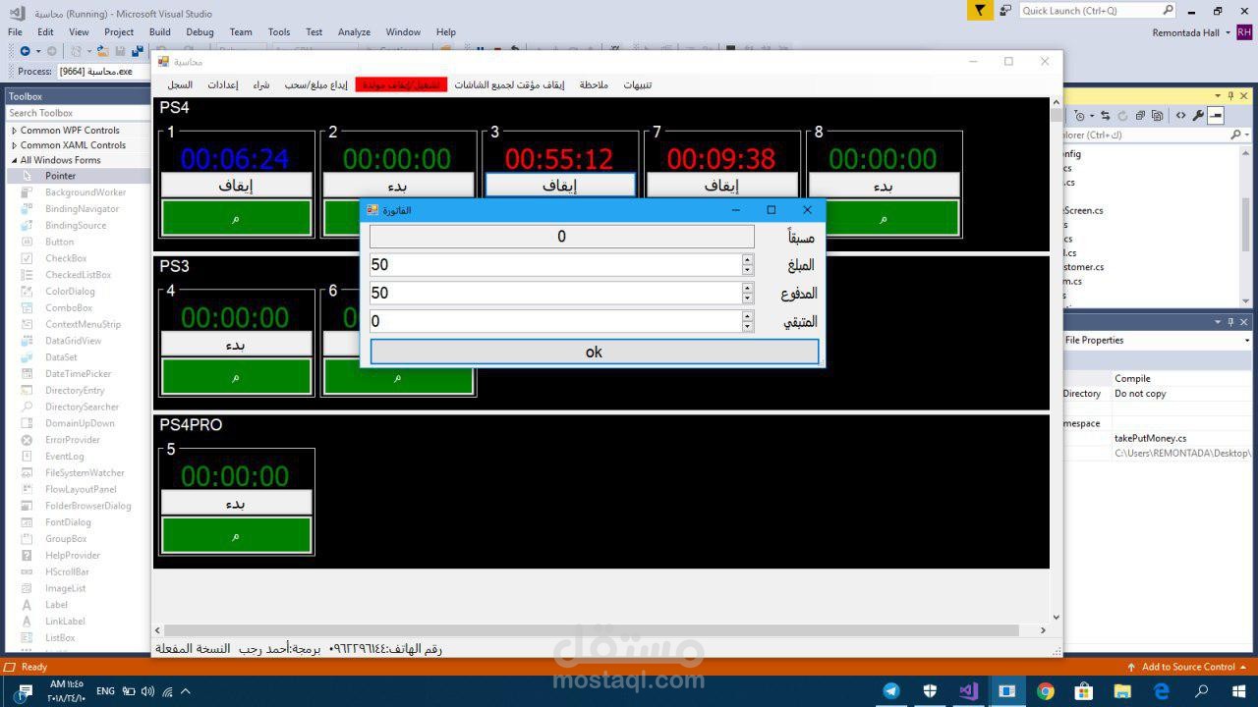Click the Search Toolbox field
This screenshot has width=1258, height=707.
pos(78,113)
